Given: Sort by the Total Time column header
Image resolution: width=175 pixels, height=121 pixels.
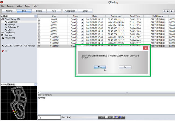Looking at the screenshot, I should (x=135, y=16).
